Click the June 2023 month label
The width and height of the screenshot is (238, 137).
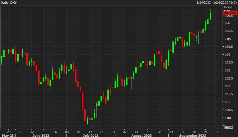coord(41,135)
